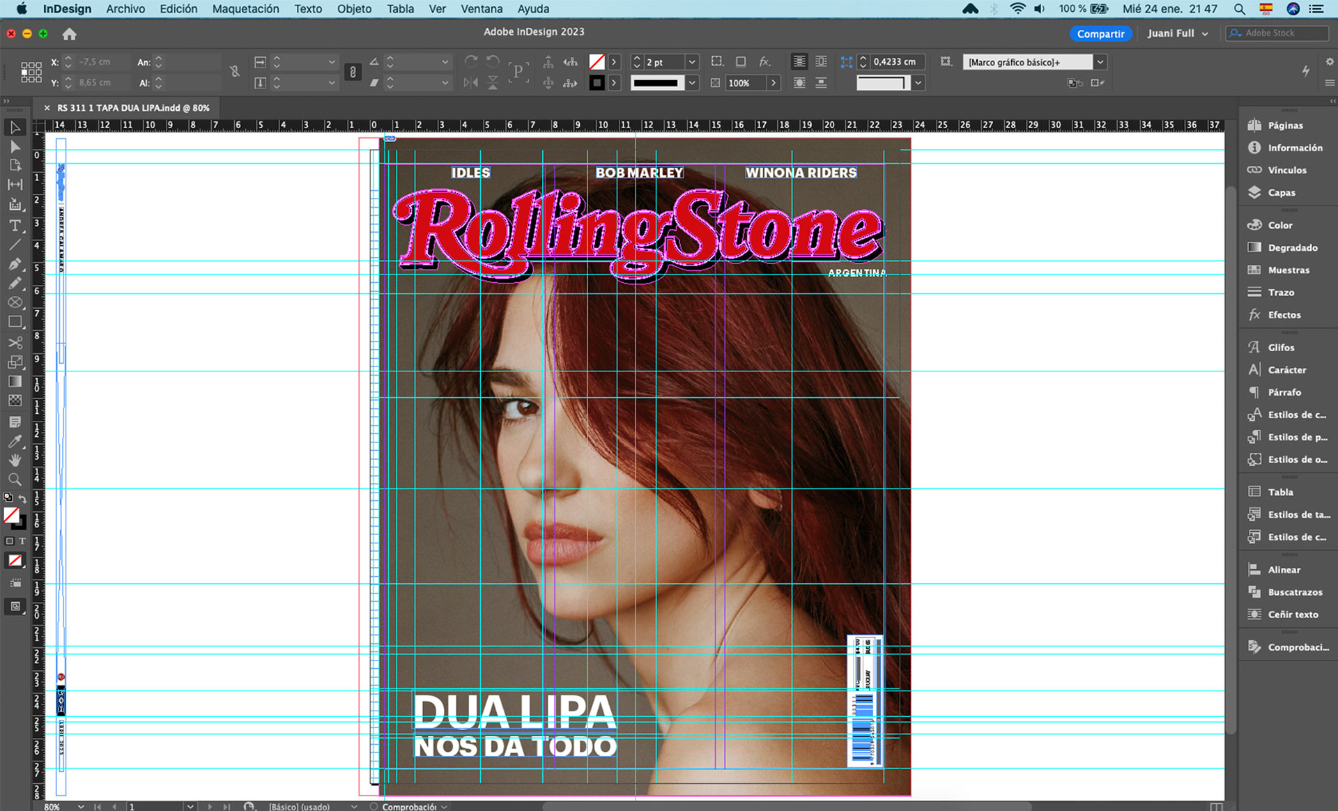Open the 80% zoom level dropdown
The image size is (1338, 811).
pyautogui.click(x=81, y=806)
